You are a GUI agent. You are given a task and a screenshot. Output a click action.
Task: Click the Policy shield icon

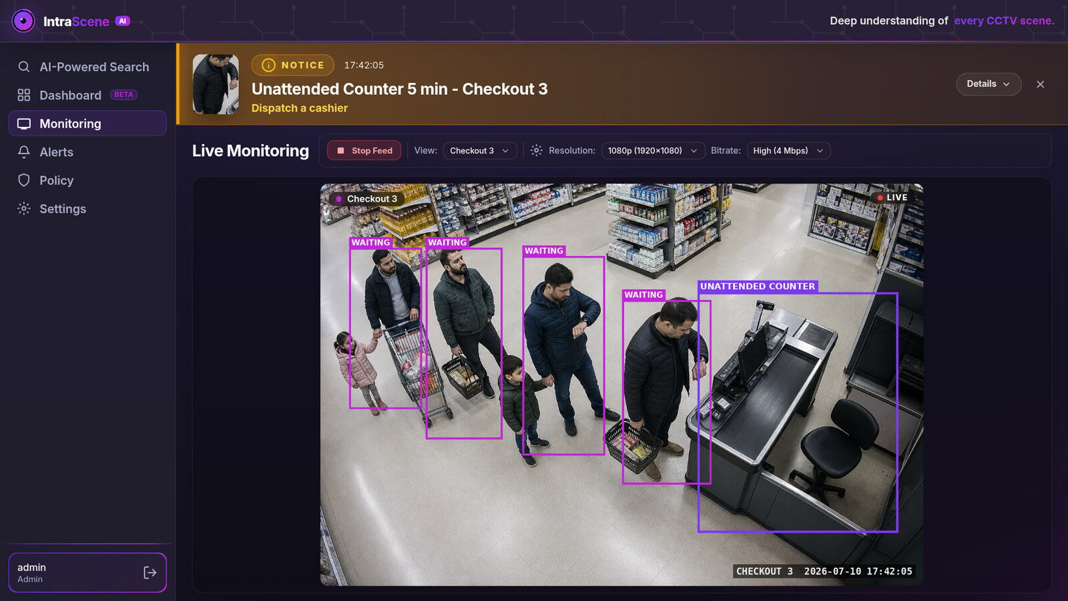(x=24, y=180)
